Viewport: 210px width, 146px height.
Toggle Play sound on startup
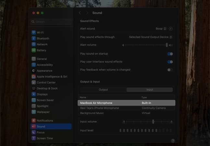pos(170,54)
